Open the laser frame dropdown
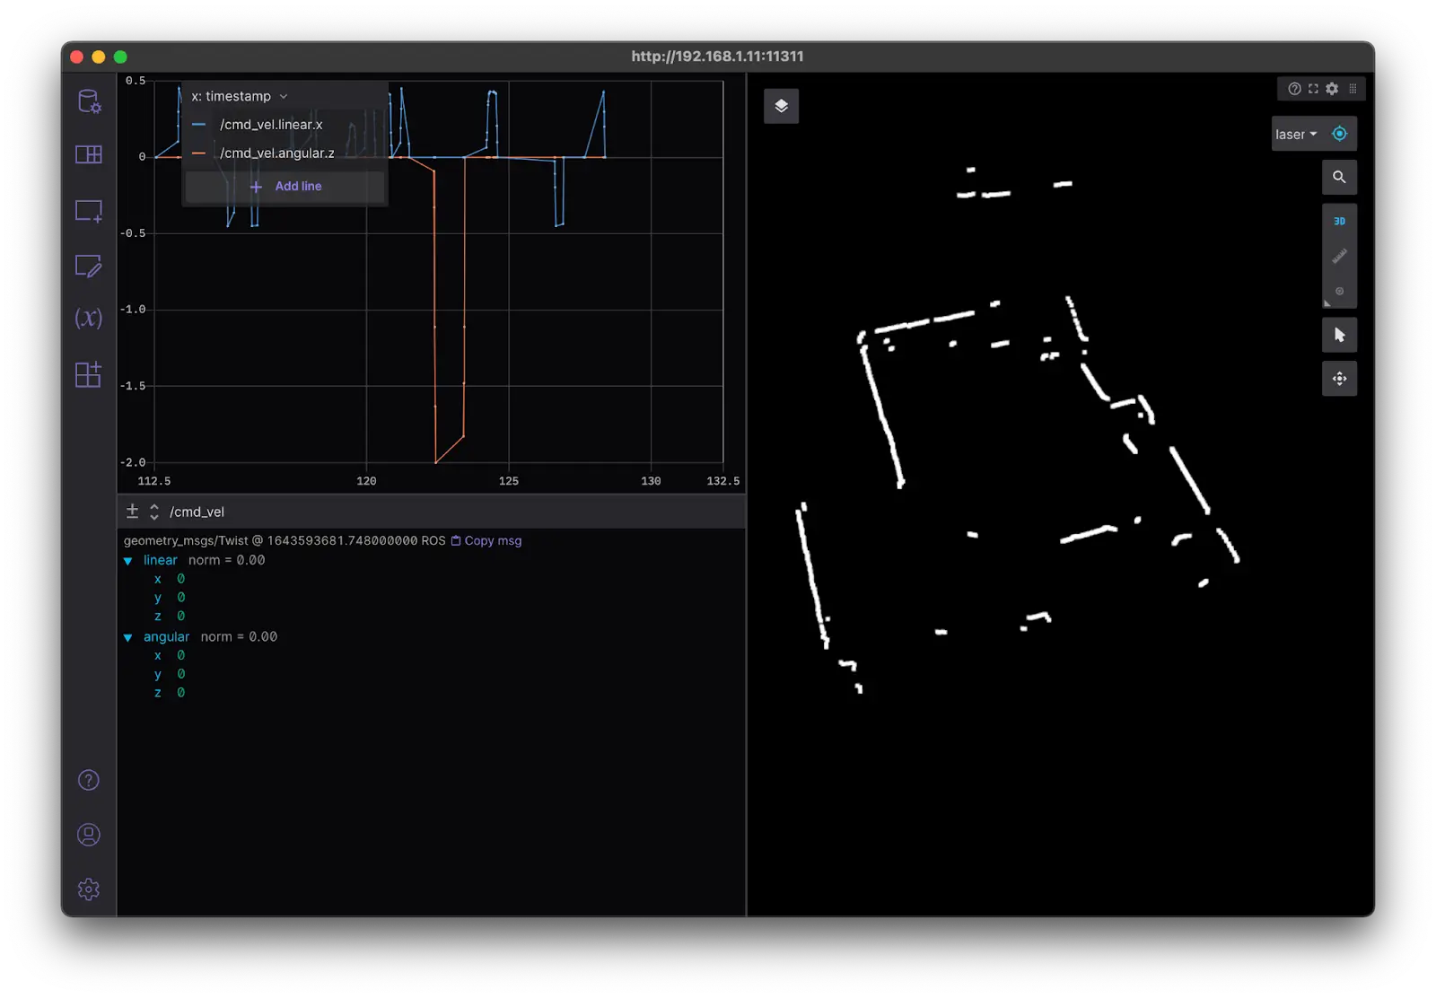 [1296, 134]
